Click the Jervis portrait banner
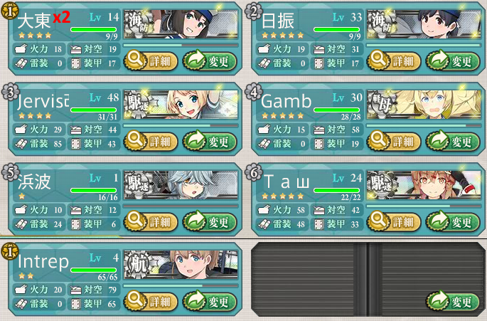Image resolution: width=487 pixels, height=321 pixels. point(181,105)
